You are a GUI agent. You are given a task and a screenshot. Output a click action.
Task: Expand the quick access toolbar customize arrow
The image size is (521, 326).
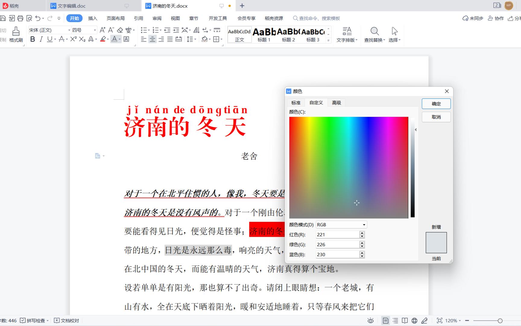tap(59, 18)
